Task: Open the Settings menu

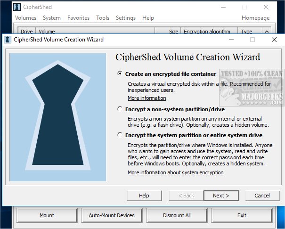Action: pos(126,18)
